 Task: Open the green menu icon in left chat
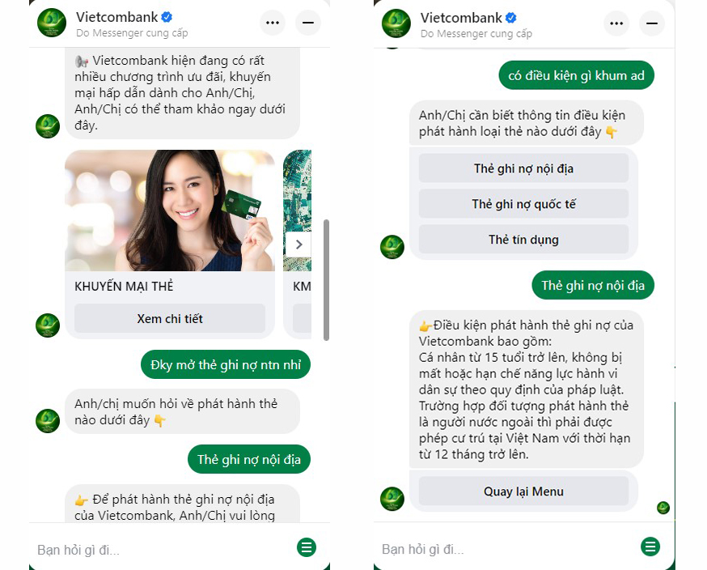307,547
